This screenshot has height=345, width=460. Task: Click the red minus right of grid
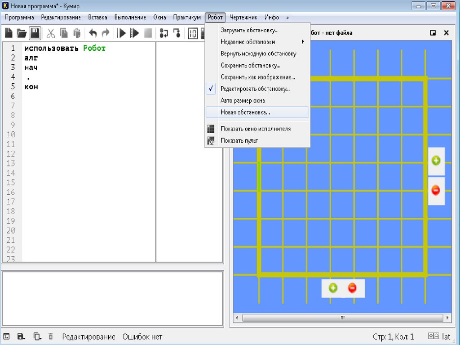pyautogui.click(x=436, y=190)
